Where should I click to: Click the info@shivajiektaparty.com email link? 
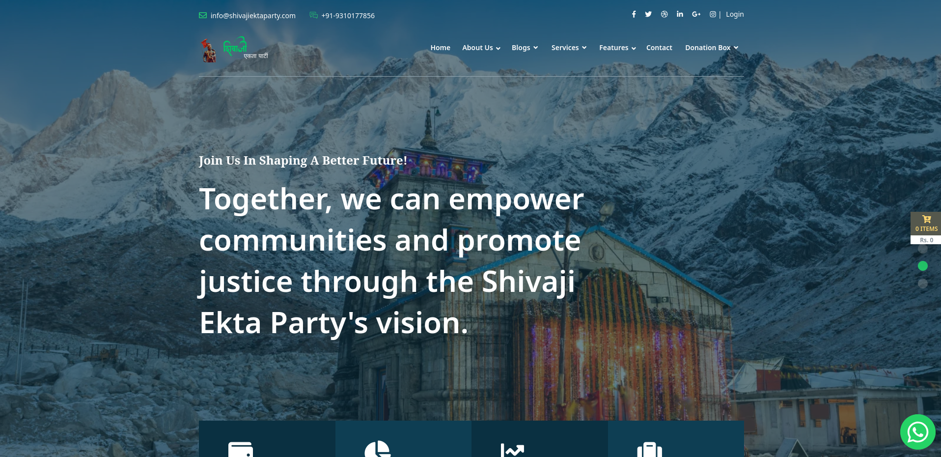point(253,16)
